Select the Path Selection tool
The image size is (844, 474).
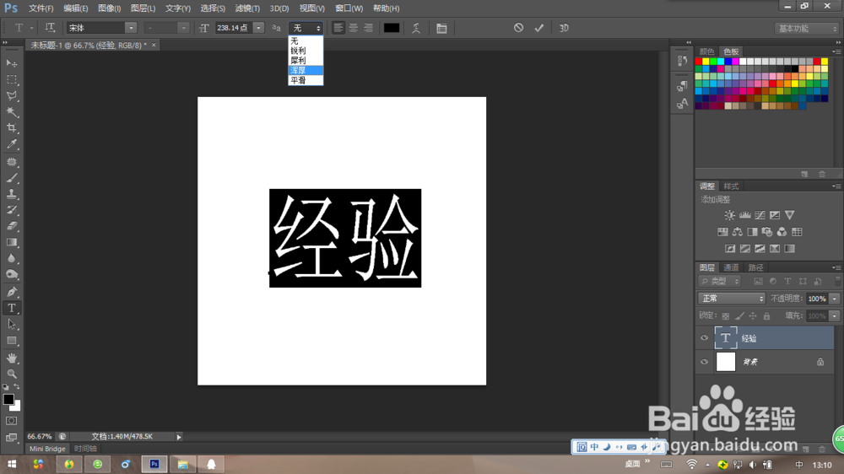[11, 325]
